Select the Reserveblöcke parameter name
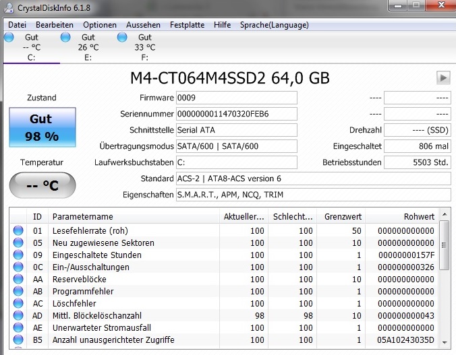This screenshot has height=355, width=456. [x=80, y=279]
